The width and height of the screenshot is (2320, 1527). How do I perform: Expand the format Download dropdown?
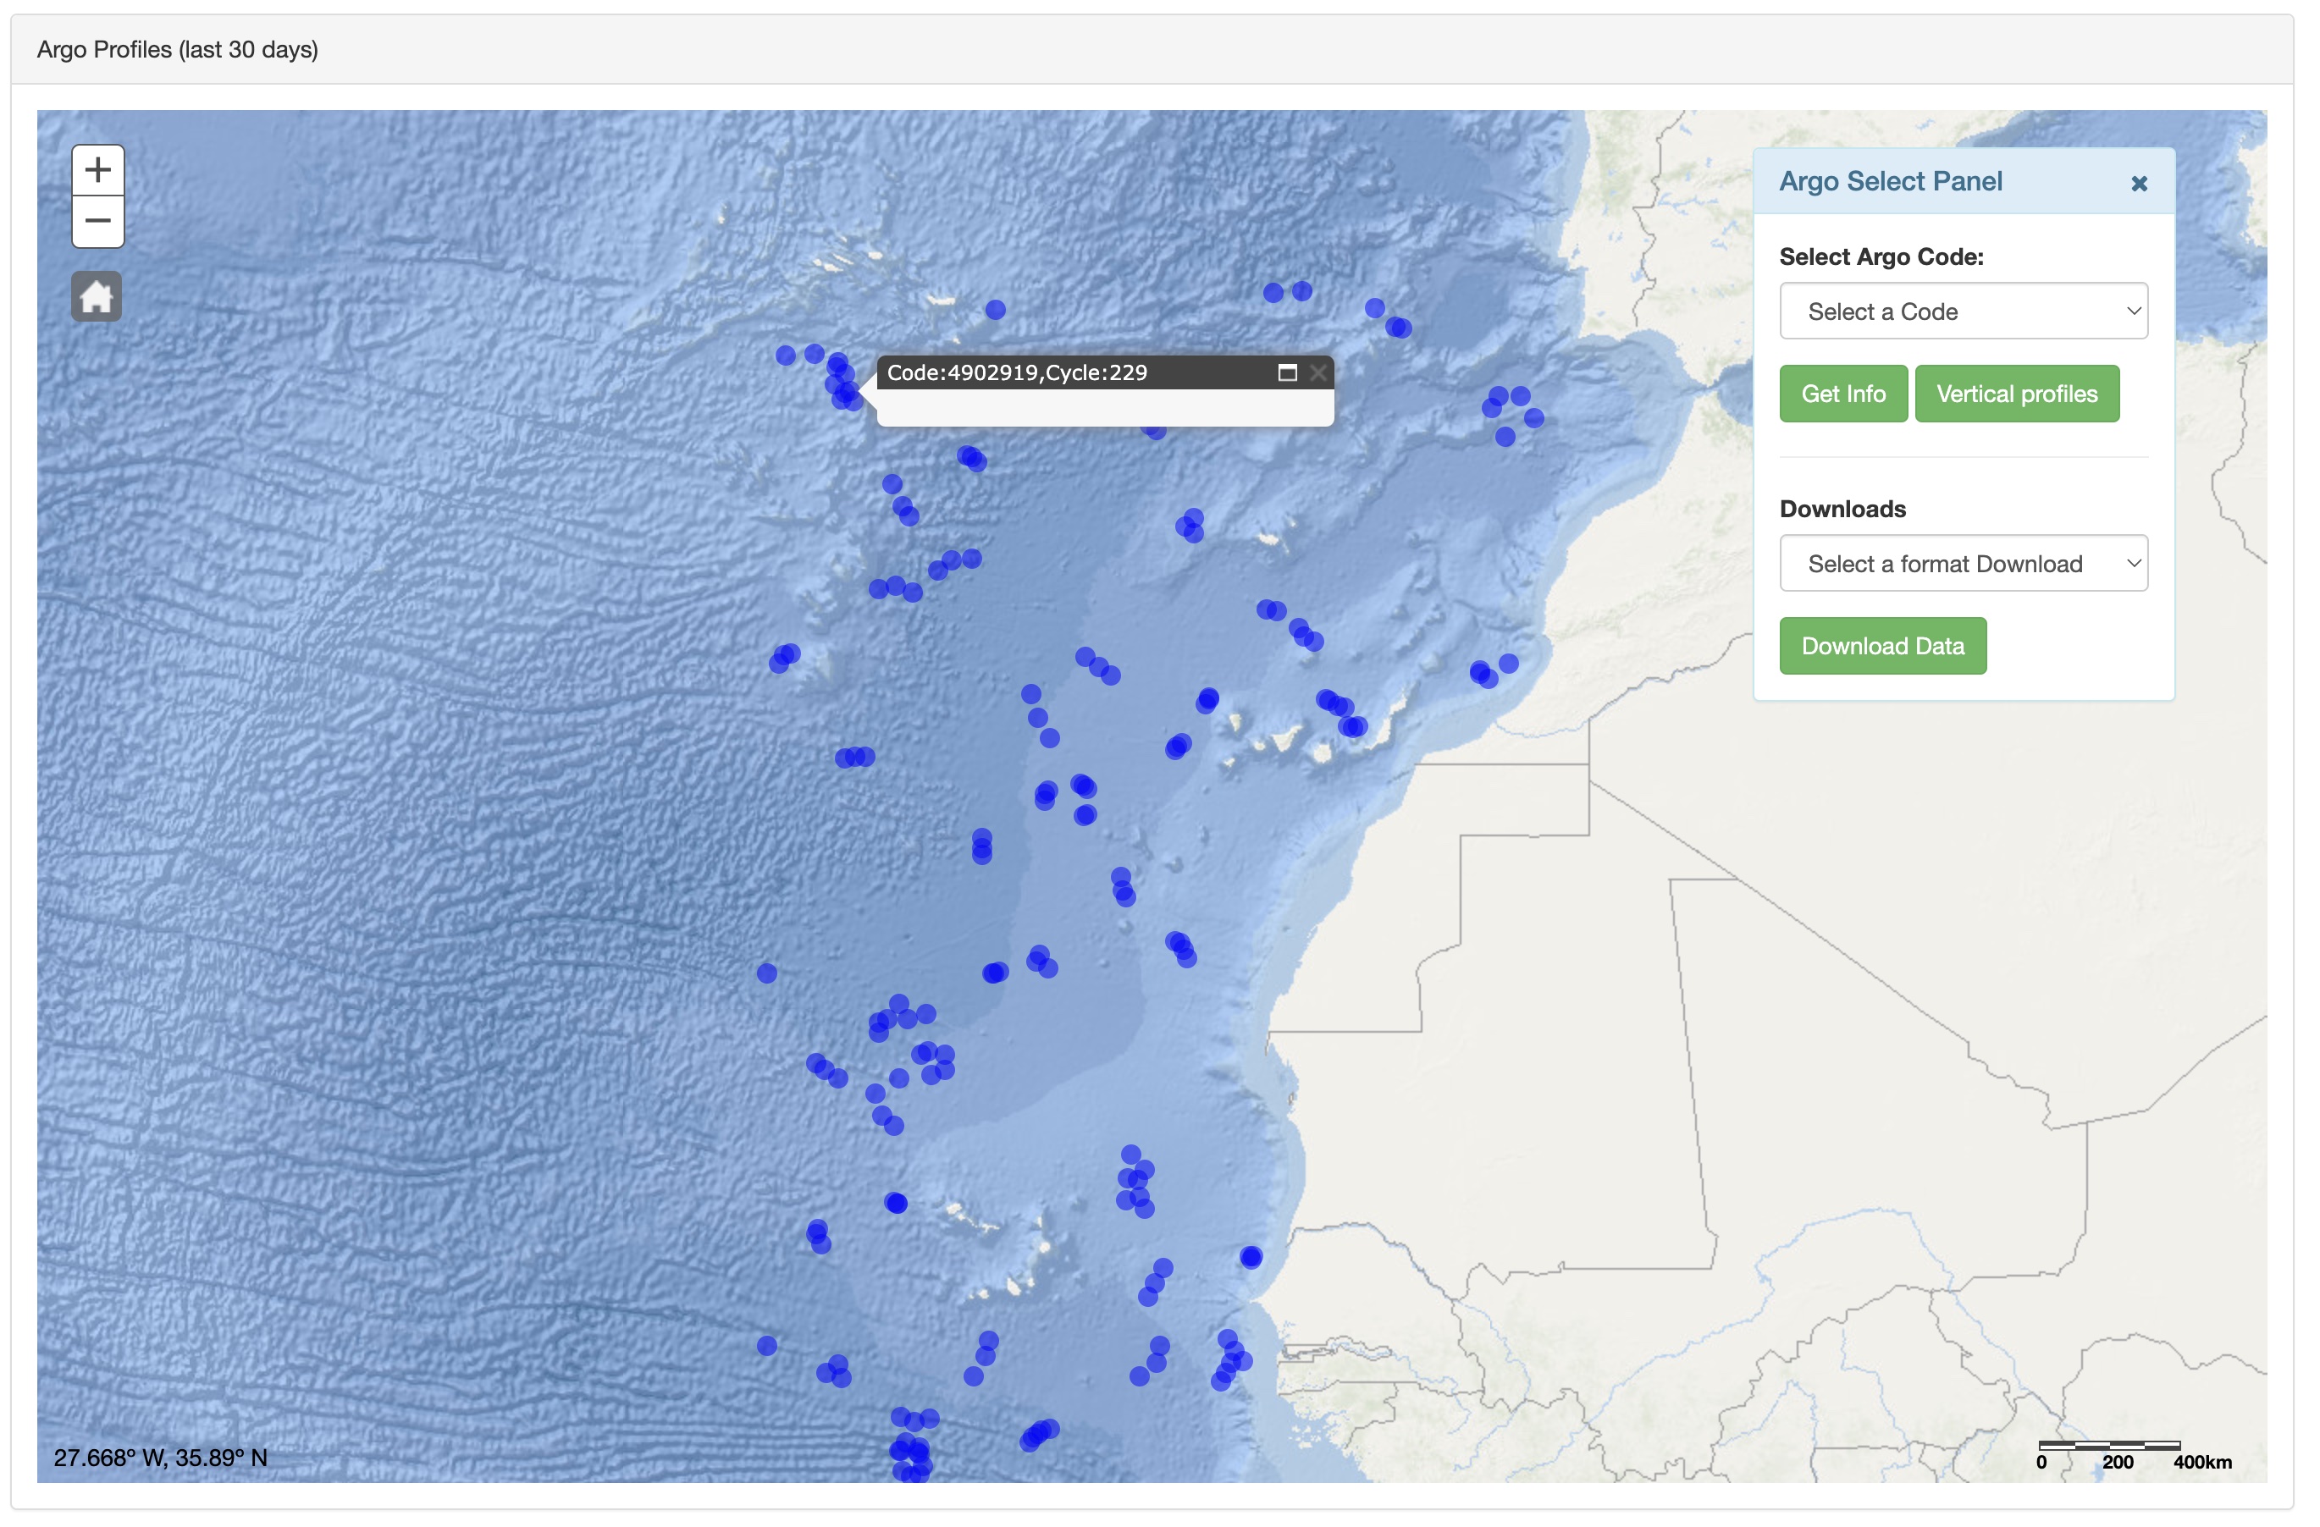(x=1962, y=565)
